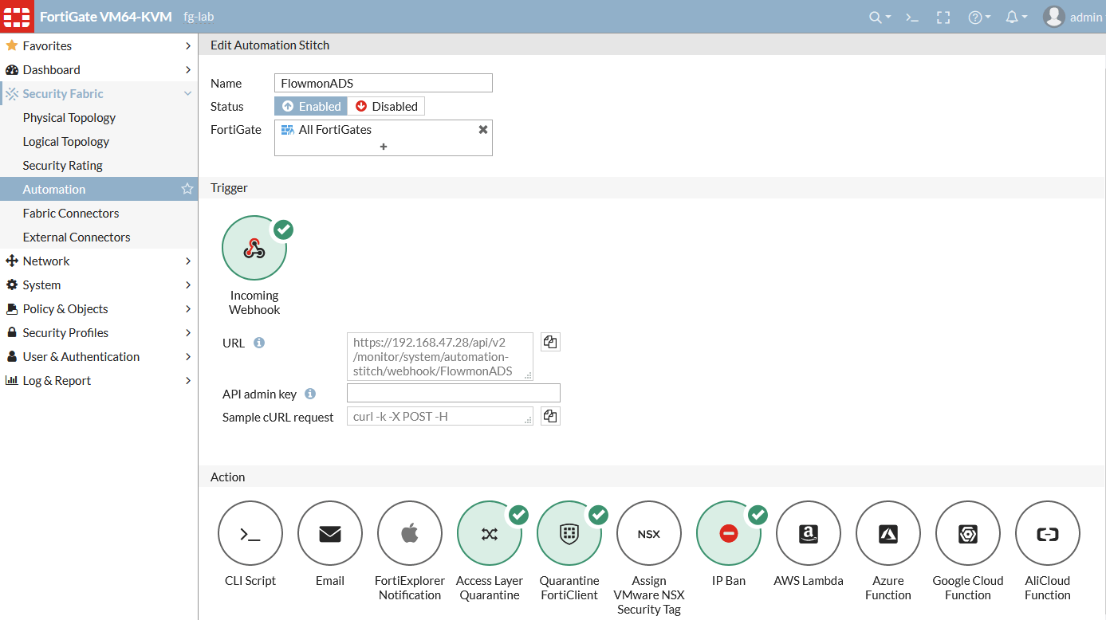Select the CLI Script action icon
1106x620 pixels.
pos(250,533)
